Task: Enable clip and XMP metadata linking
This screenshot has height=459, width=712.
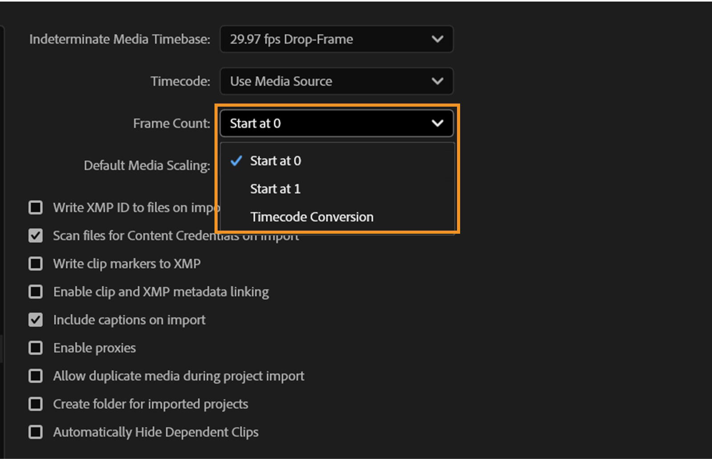Action: click(36, 291)
